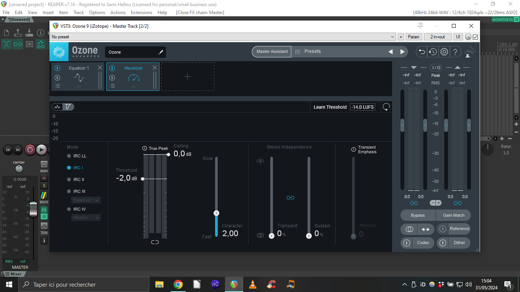Go to previous Ozone preset arrow
This screenshot has height=292, width=520.
(391, 52)
